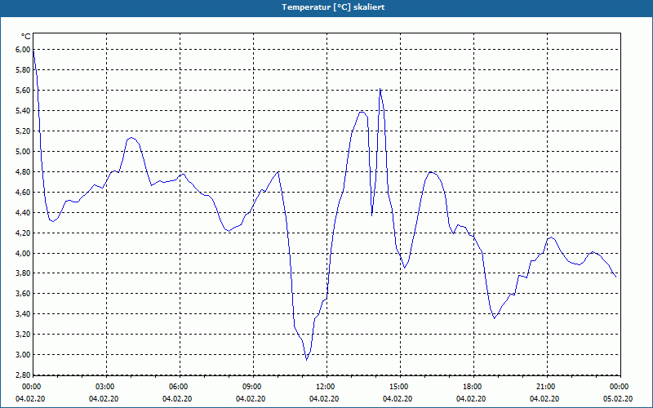Click the '2,80' y-axis minimum label
Image resolution: width=653 pixels, height=408 pixels.
point(23,375)
